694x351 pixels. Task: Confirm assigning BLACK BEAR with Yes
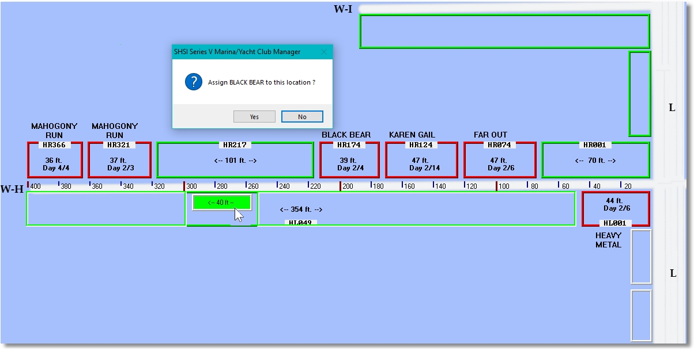pos(254,116)
